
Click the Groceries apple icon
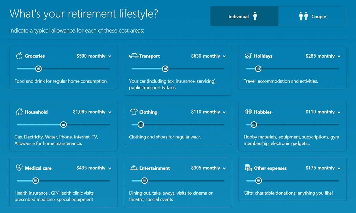pyautogui.click(x=19, y=56)
